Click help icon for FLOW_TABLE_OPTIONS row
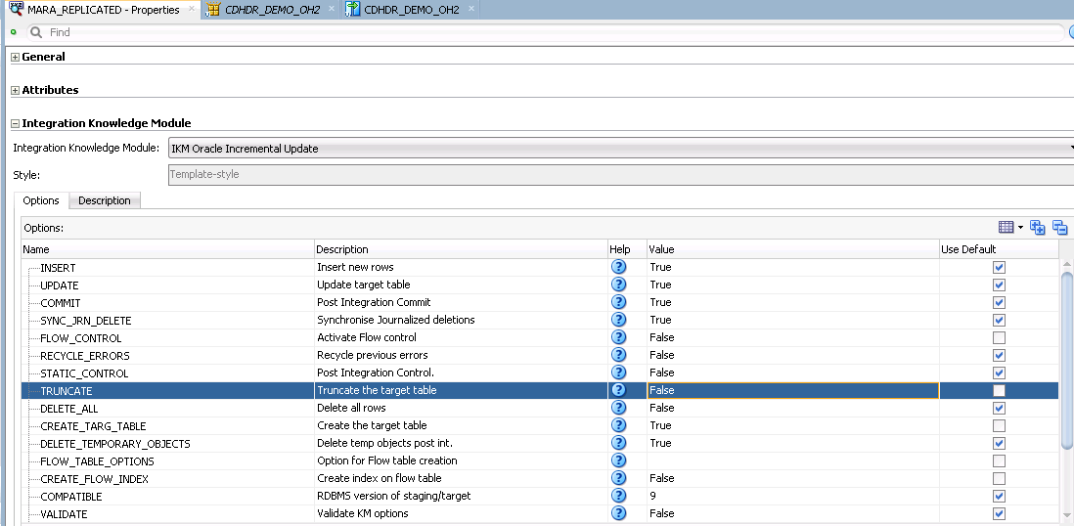 pyautogui.click(x=618, y=460)
